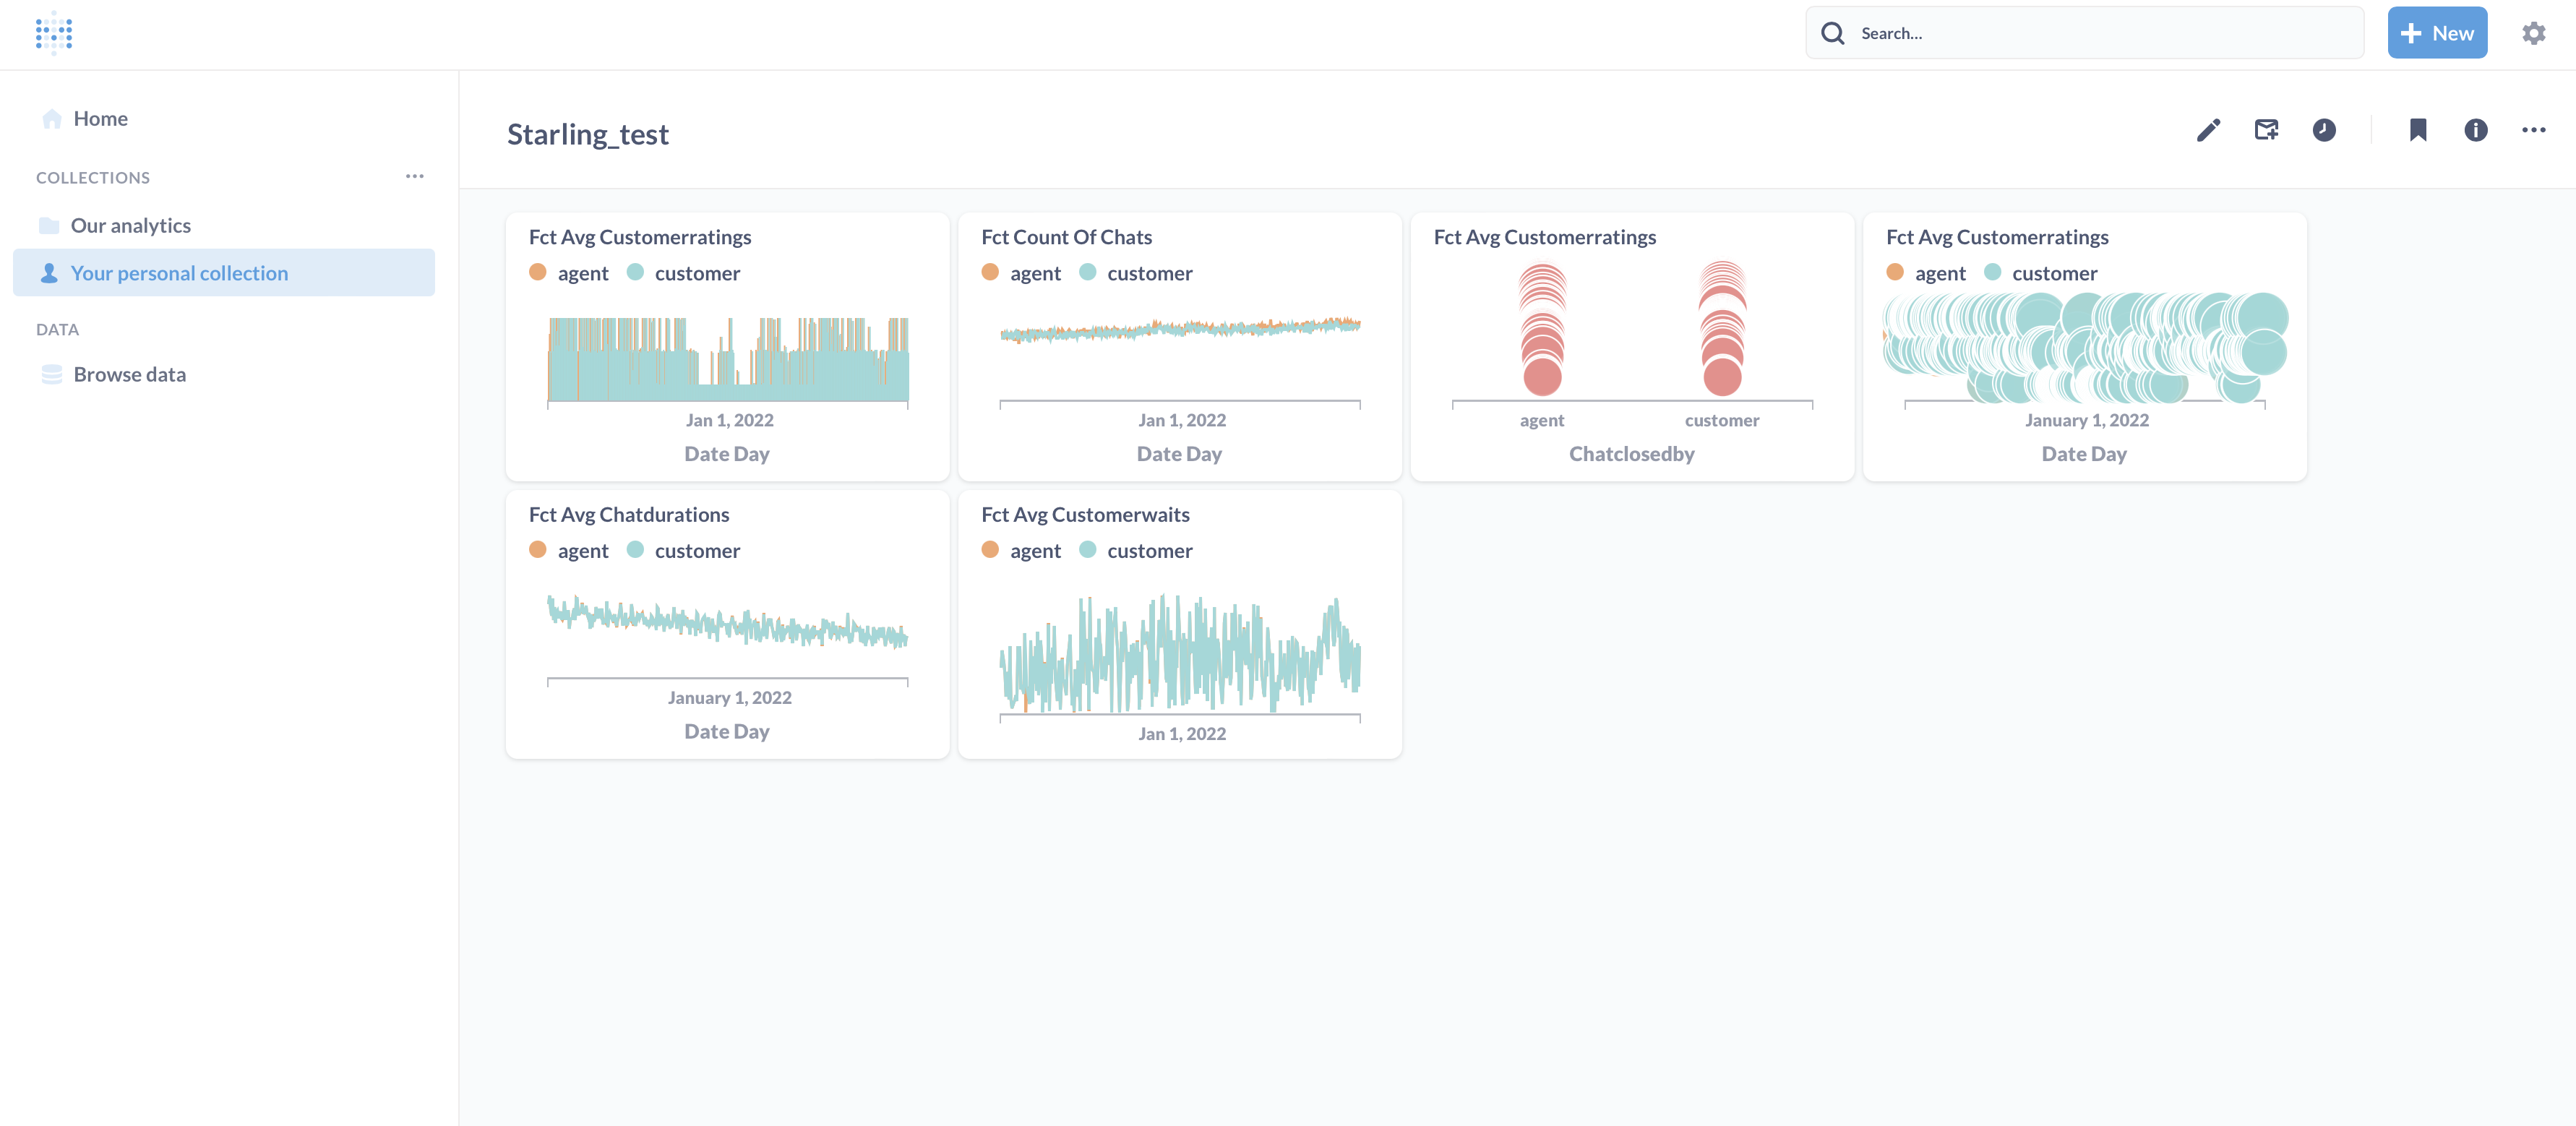Click the Browse data database icon
The height and width of the screenshot is (1126, 2576).
coord(52,374)
